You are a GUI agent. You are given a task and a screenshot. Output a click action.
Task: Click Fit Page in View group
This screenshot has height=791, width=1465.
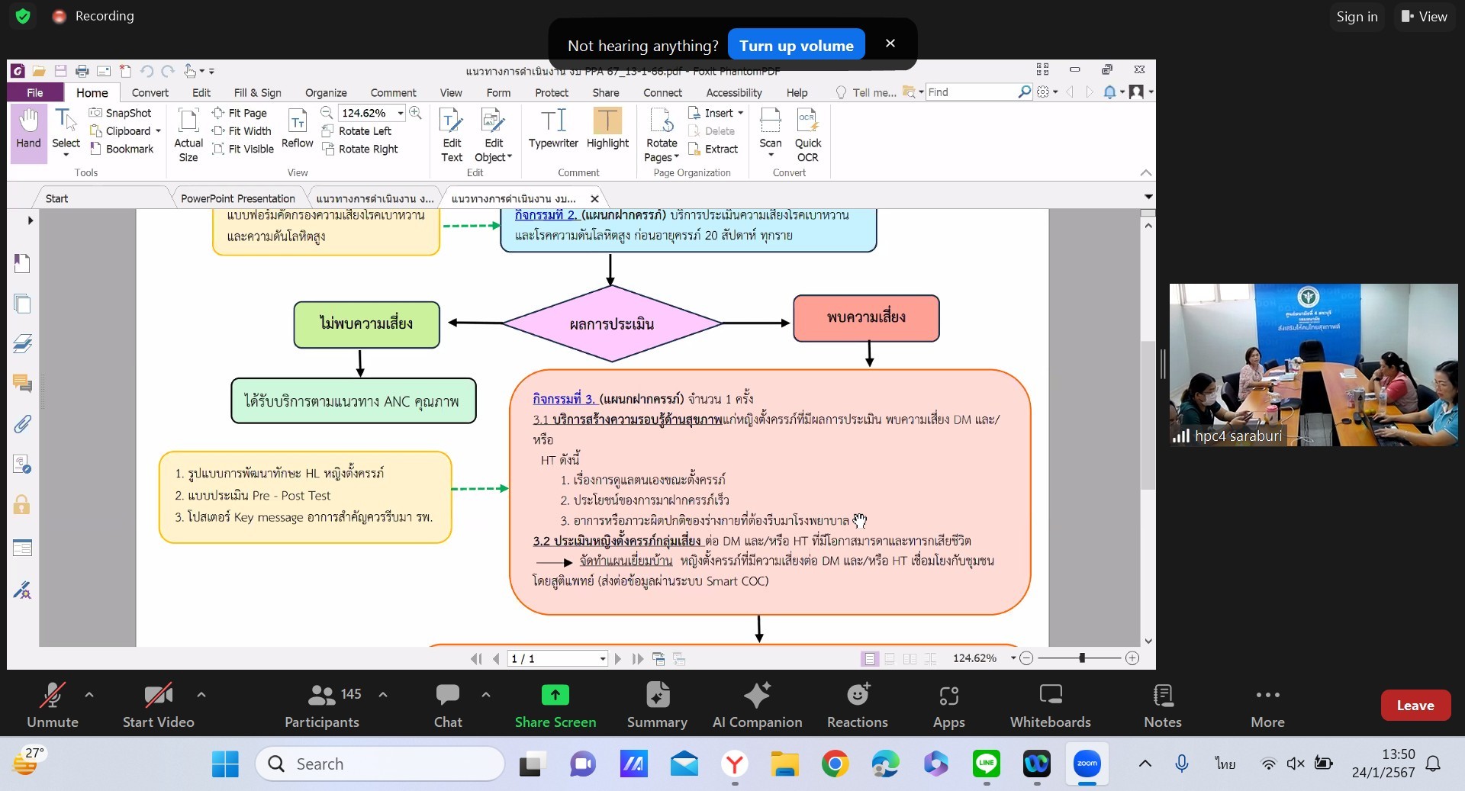(240, 113)
